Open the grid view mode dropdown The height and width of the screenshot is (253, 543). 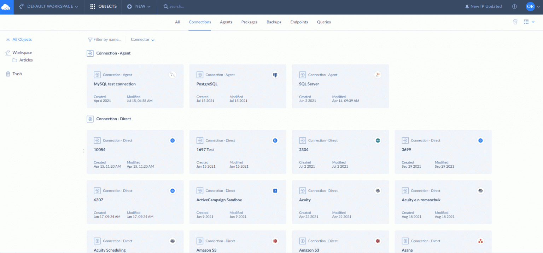coord(529,22)
